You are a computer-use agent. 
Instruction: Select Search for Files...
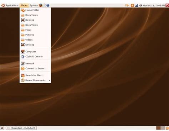[35, 75]
